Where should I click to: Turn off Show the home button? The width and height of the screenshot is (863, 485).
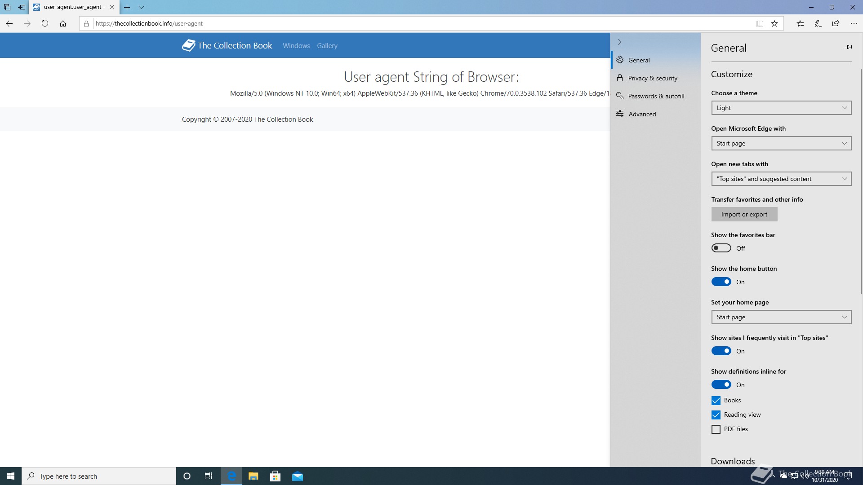721,282
